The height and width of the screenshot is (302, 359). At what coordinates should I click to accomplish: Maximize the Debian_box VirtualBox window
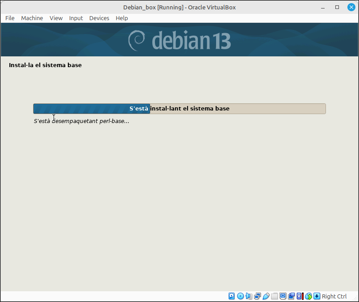[337, 7]
